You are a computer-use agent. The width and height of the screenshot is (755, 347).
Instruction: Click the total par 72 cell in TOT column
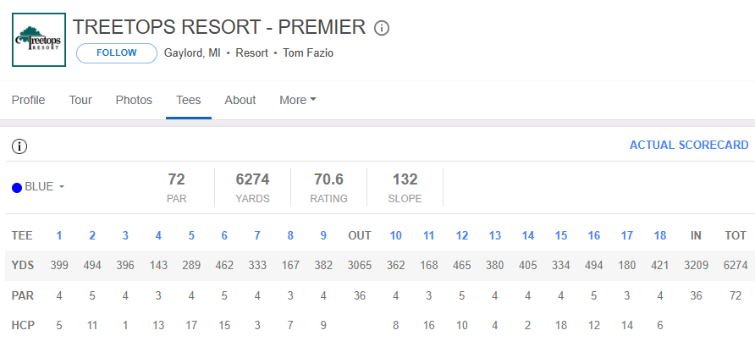[x=736, y=295]
